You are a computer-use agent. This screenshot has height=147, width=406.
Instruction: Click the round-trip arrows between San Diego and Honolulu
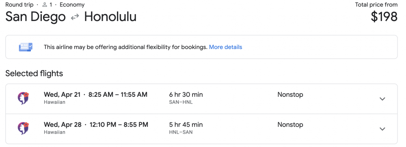(75, 17)
